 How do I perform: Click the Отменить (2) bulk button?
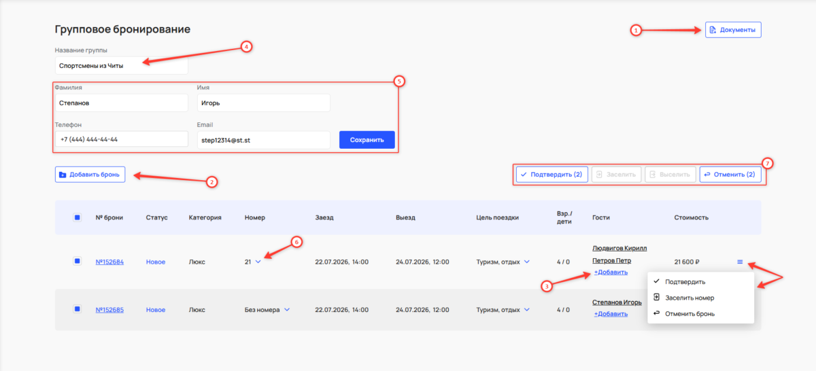[x=730, y=175]
